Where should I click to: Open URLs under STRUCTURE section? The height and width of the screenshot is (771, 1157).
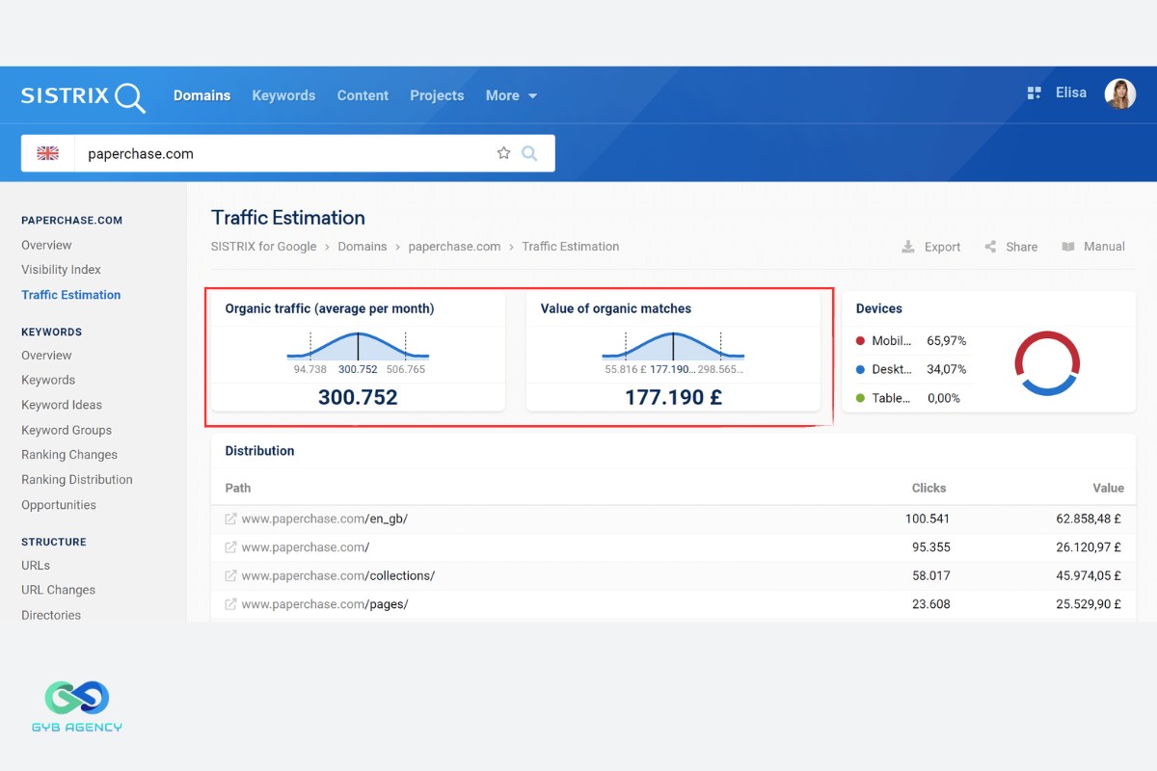(x=36, y=565)
